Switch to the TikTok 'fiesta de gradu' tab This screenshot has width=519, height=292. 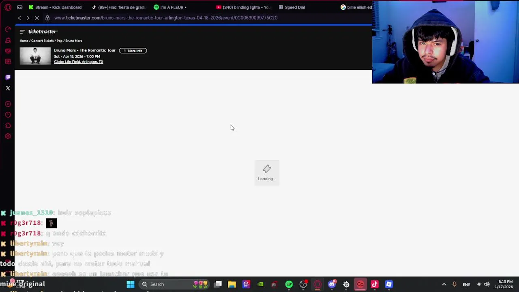pos(119,7)
